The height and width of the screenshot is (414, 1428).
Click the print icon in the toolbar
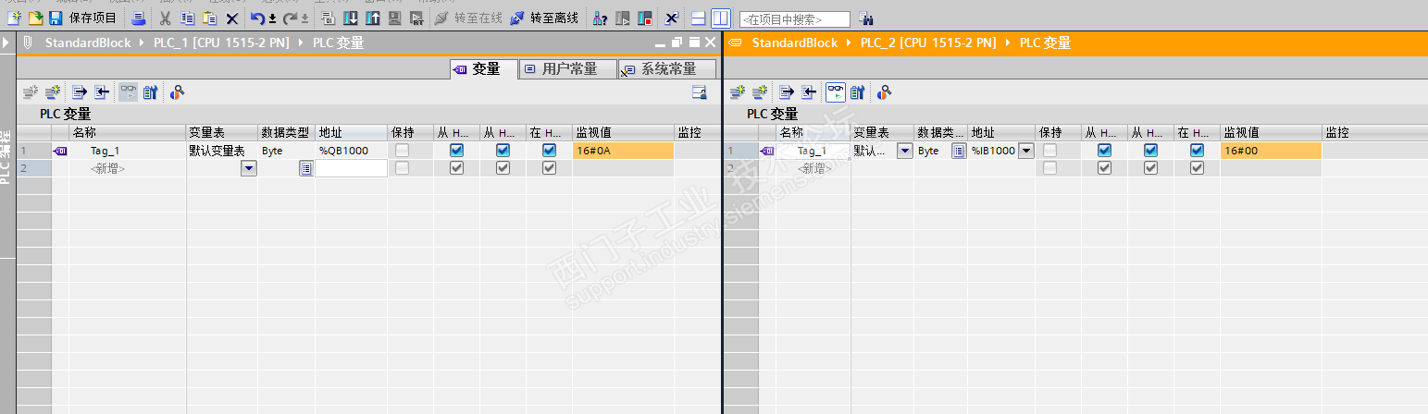tap(138, 18)
